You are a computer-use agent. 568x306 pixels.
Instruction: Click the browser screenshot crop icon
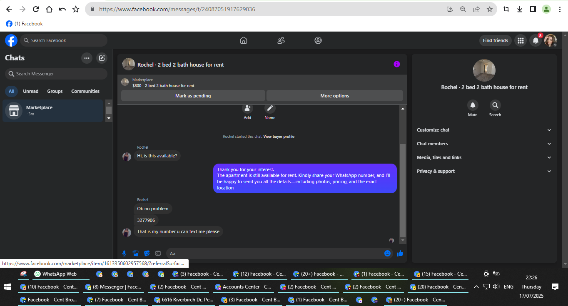tap(506, 9)
